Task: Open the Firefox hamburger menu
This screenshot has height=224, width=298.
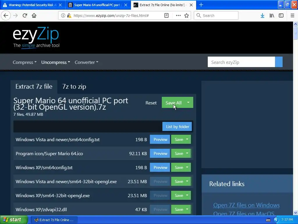Action: [x=292, y=15]
